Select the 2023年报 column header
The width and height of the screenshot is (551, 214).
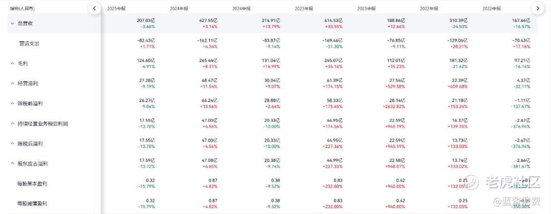pos(304,8)
